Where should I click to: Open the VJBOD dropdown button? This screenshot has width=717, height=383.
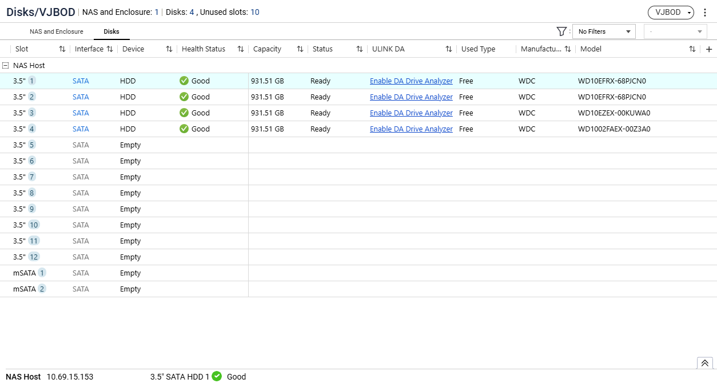671,13
